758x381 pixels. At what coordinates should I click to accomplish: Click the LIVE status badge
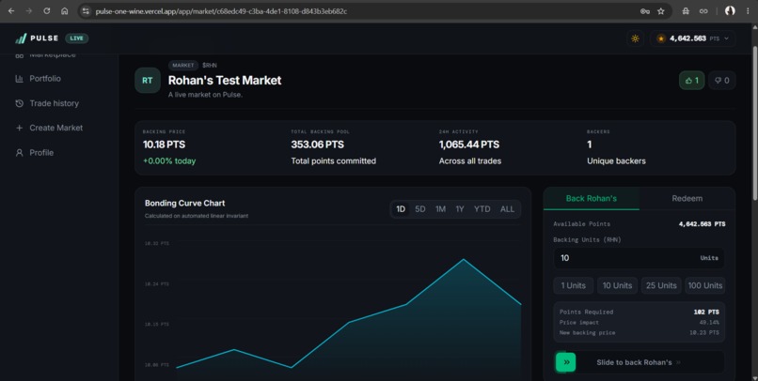[x=76, y=38]
